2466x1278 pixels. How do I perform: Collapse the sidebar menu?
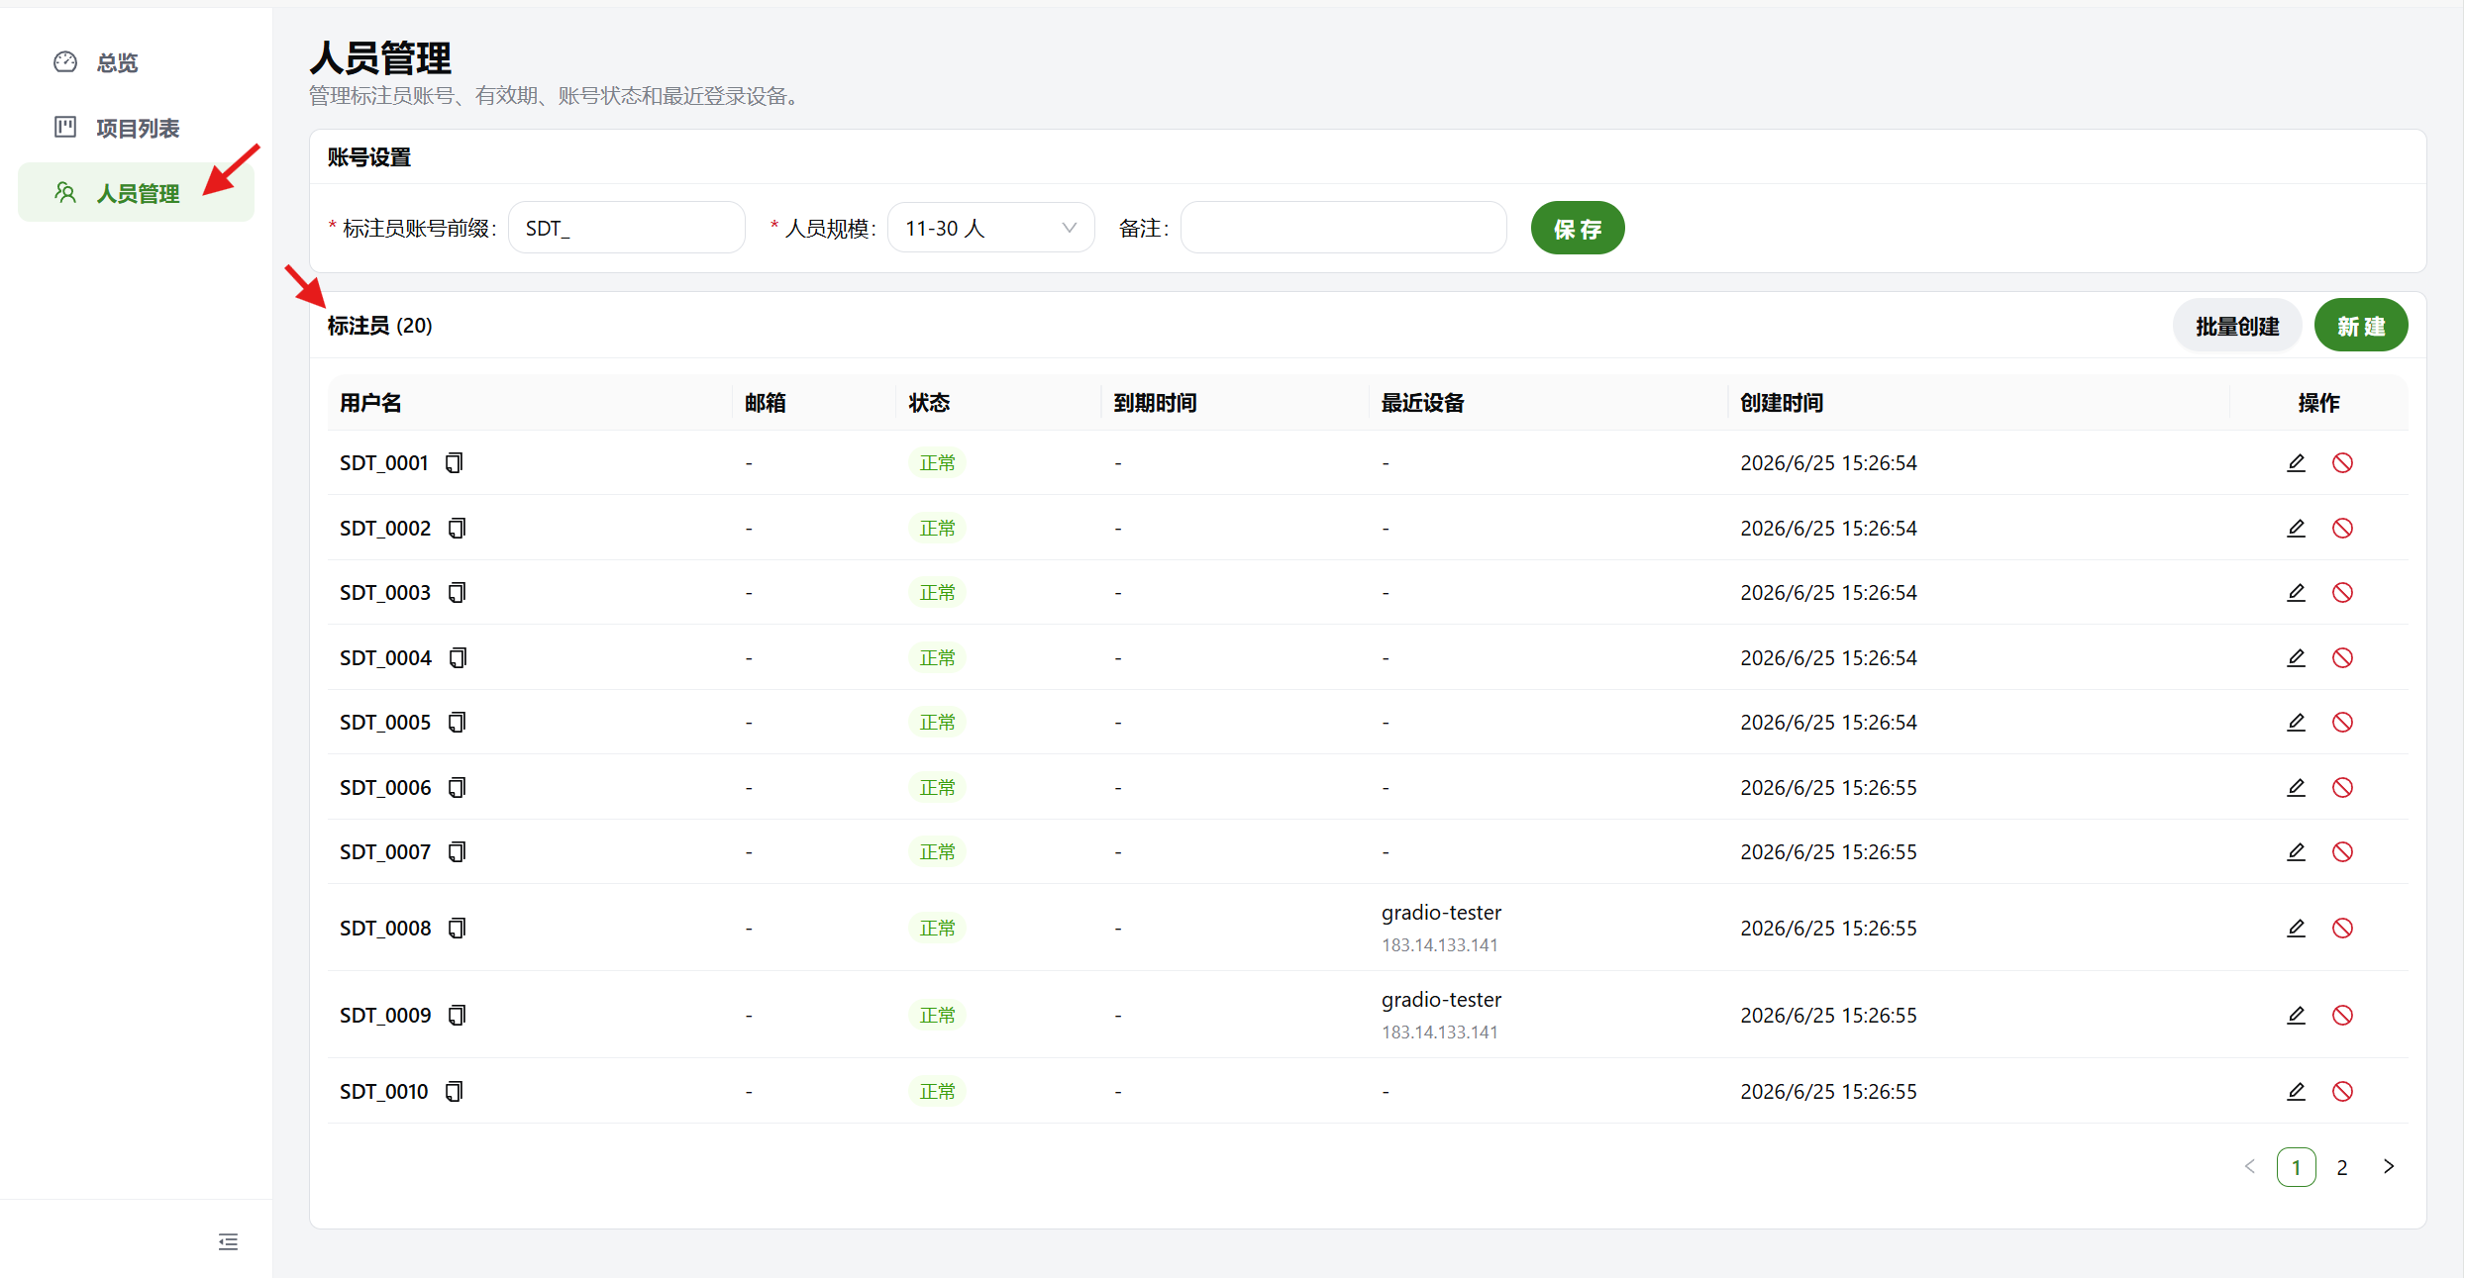click(x=228, y=1241)
